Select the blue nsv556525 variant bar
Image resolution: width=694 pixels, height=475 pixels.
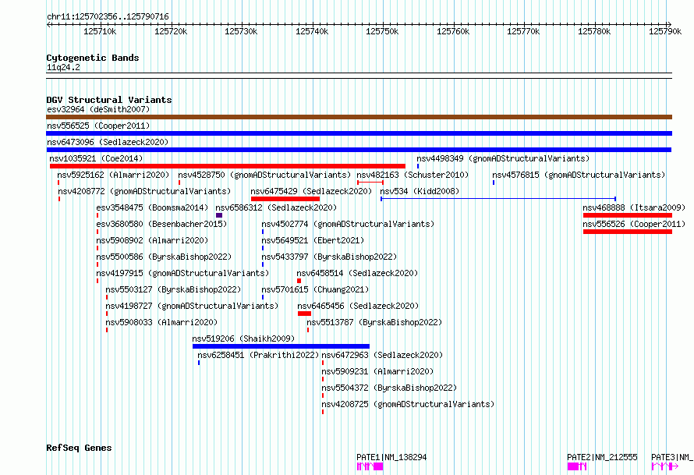point(359,133)
